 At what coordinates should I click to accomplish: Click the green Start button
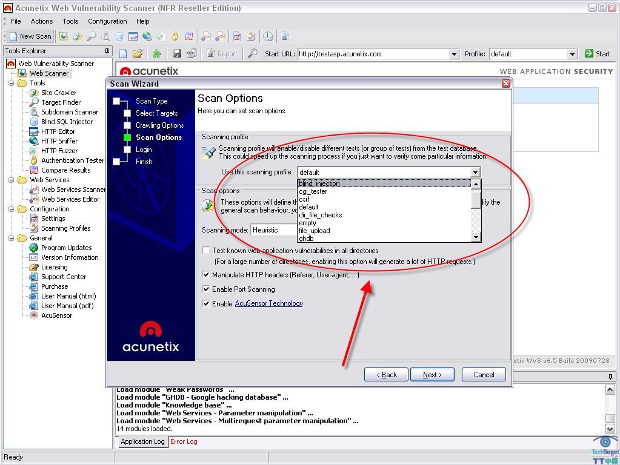pos(598,53)
